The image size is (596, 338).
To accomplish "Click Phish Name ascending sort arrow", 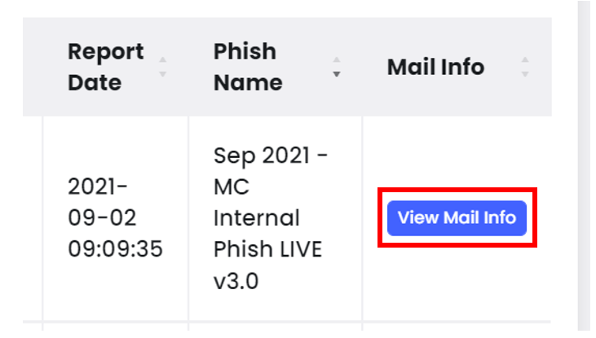I will click(337, 60).
